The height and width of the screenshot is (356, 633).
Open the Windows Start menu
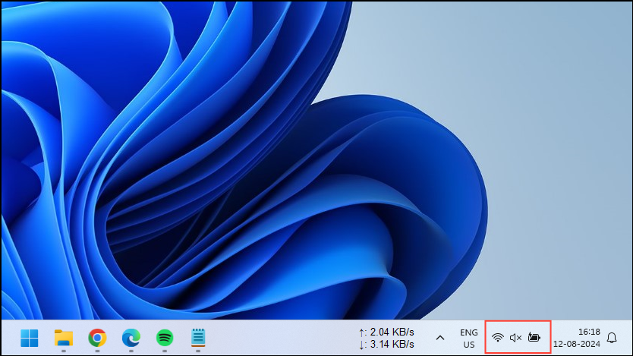[x=30, y=338]
